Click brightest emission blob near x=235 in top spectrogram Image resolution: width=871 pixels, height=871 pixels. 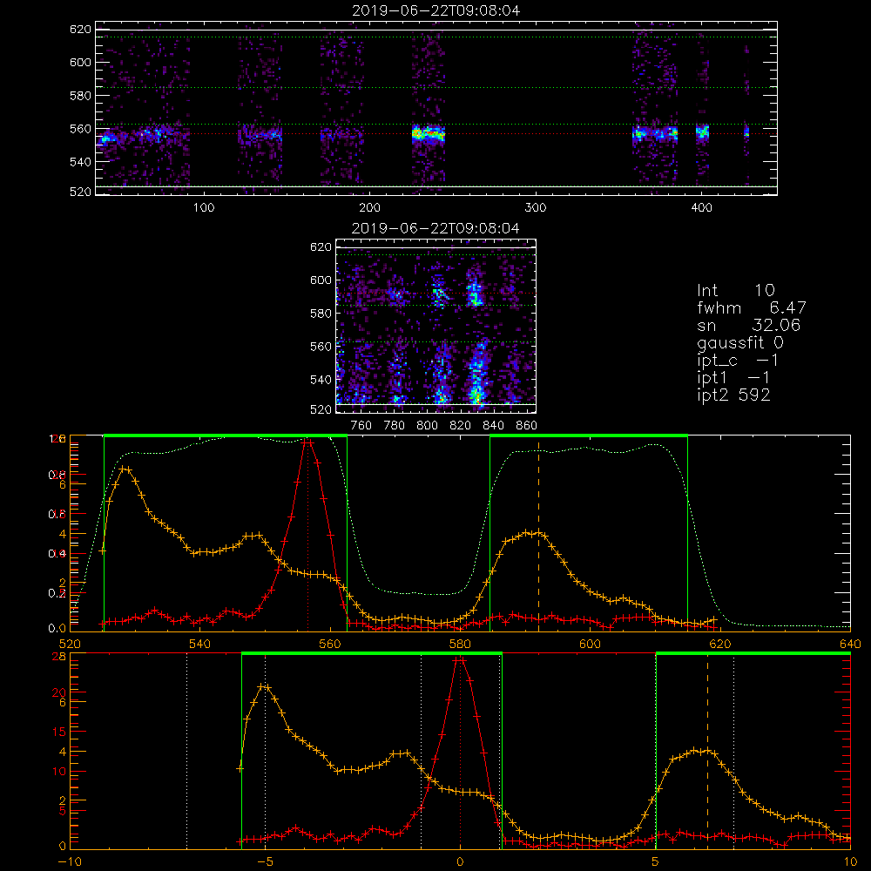(429, 134)
